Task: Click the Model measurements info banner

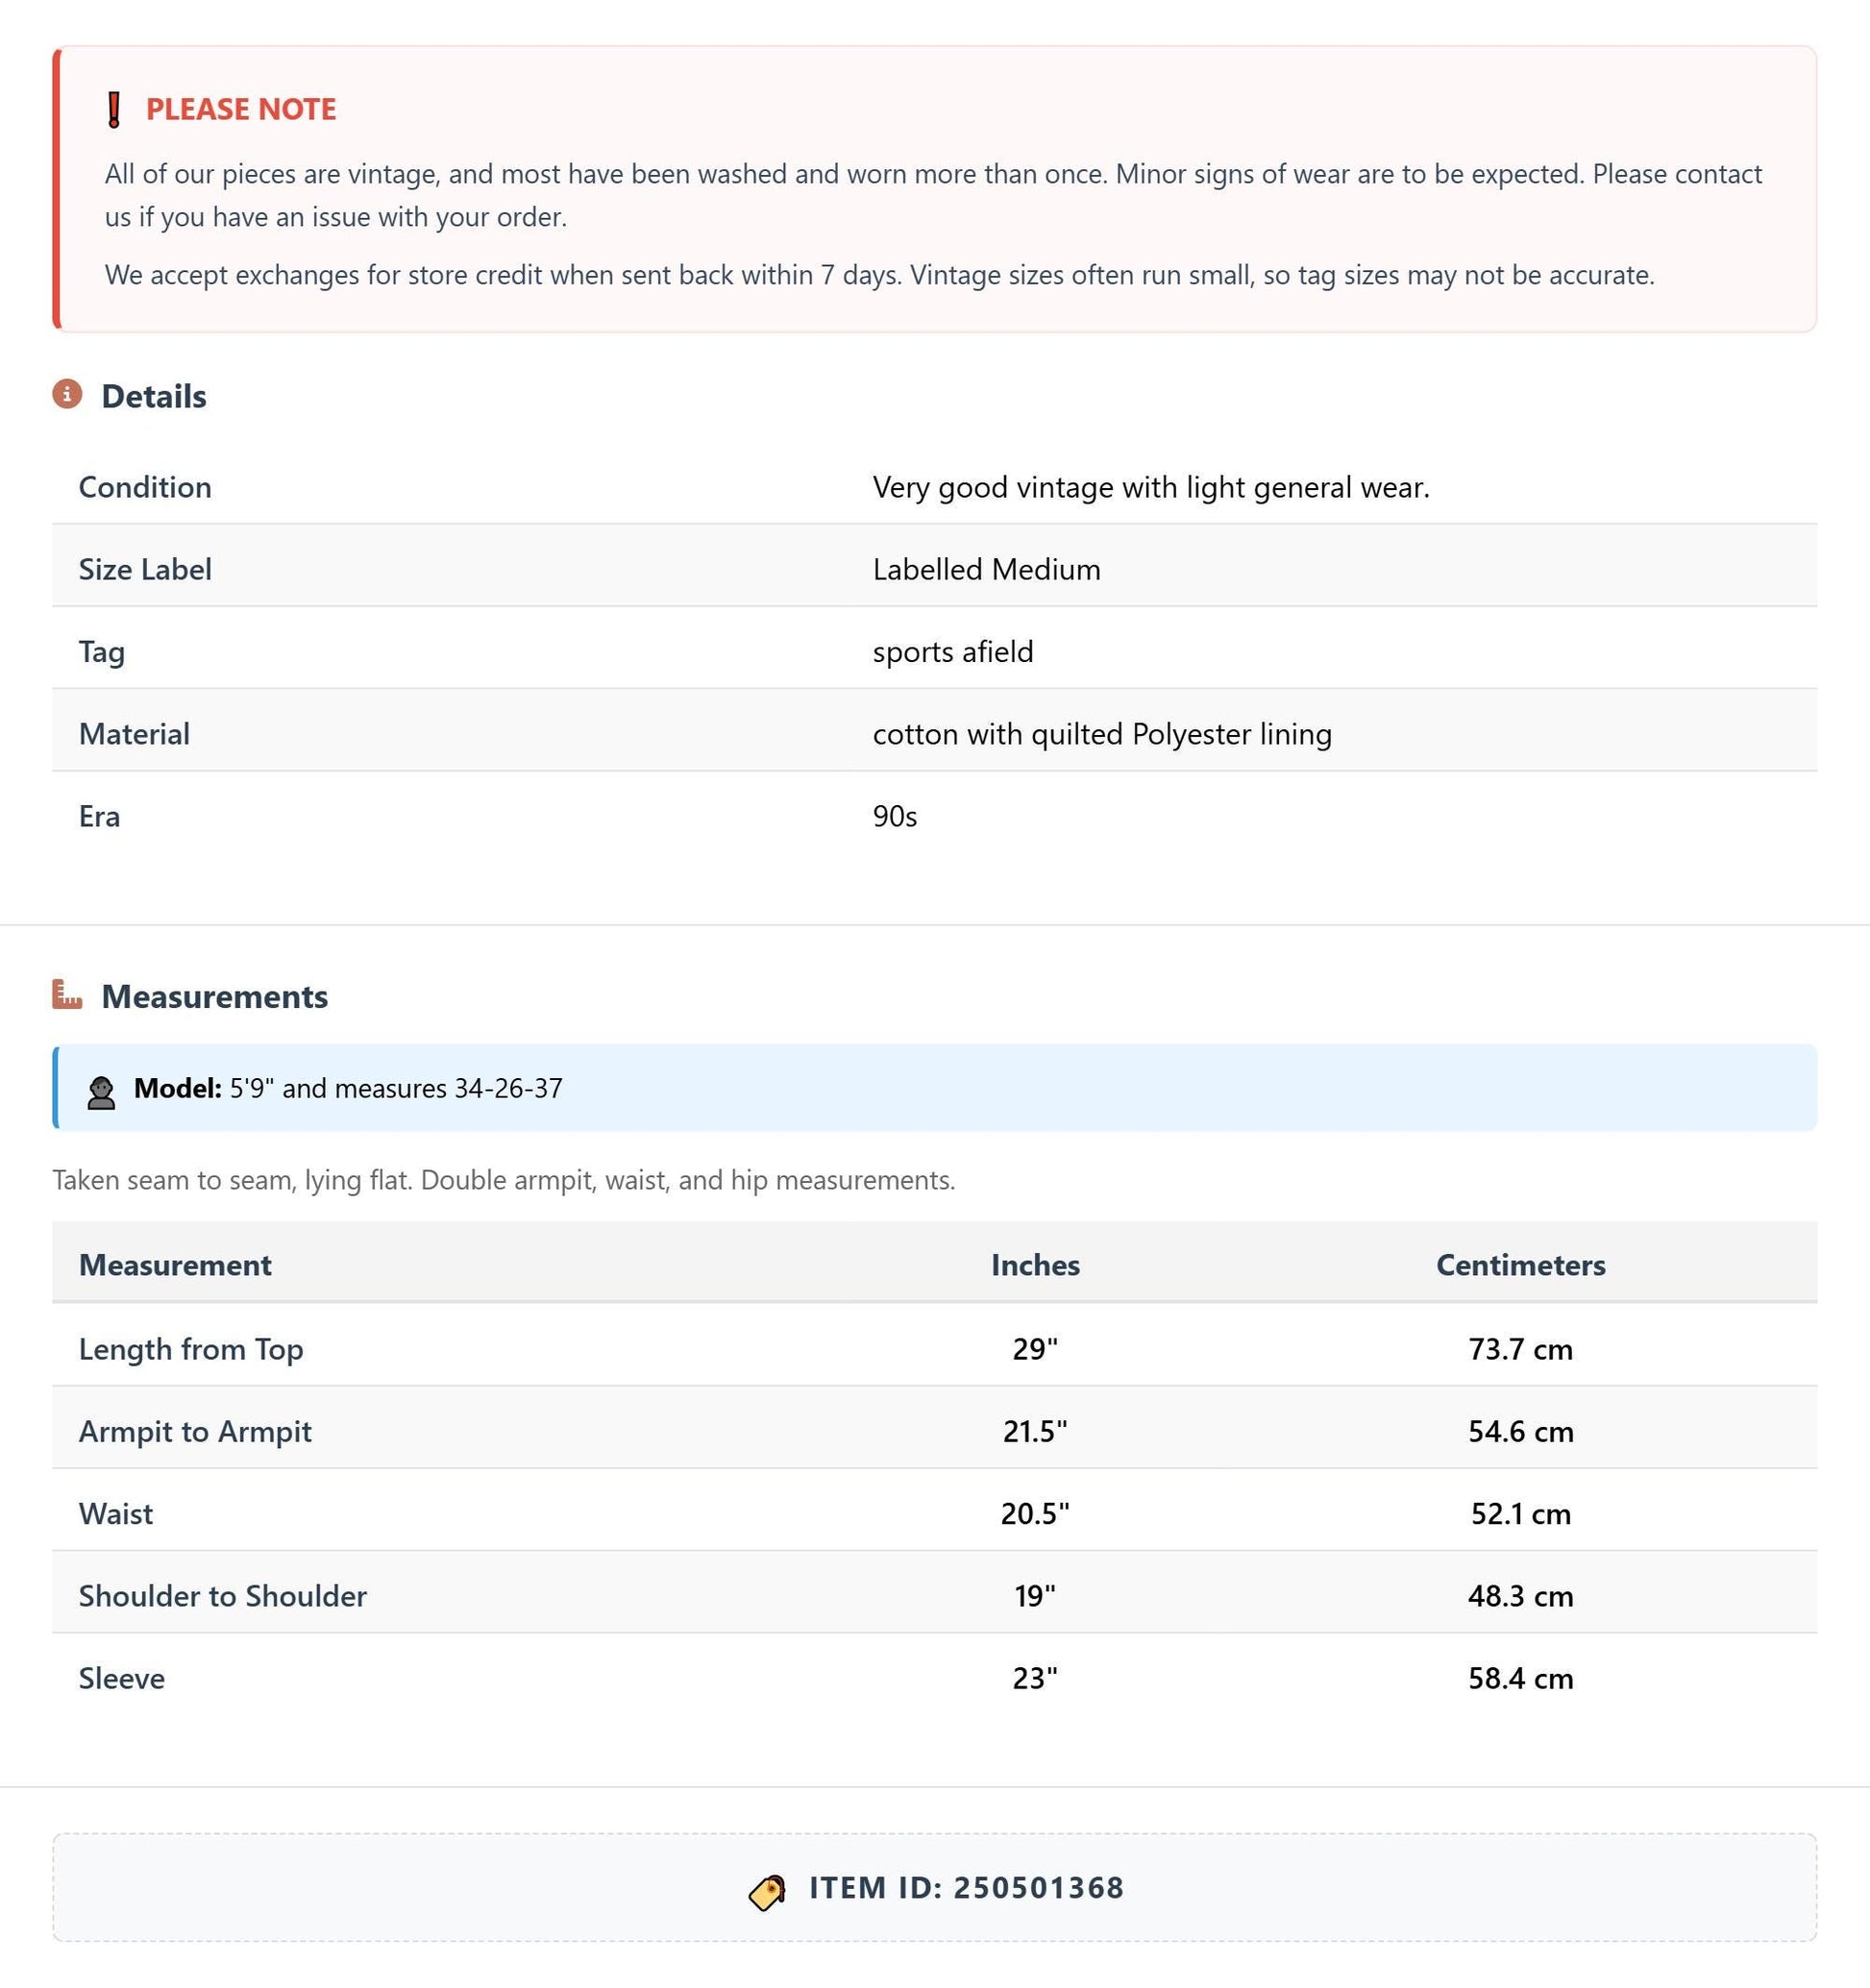Action: [934, 1088]
